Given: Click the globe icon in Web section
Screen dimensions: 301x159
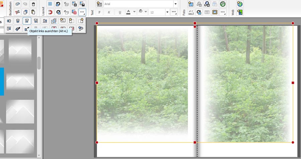Looking at the screenshot, I should 239,4.
